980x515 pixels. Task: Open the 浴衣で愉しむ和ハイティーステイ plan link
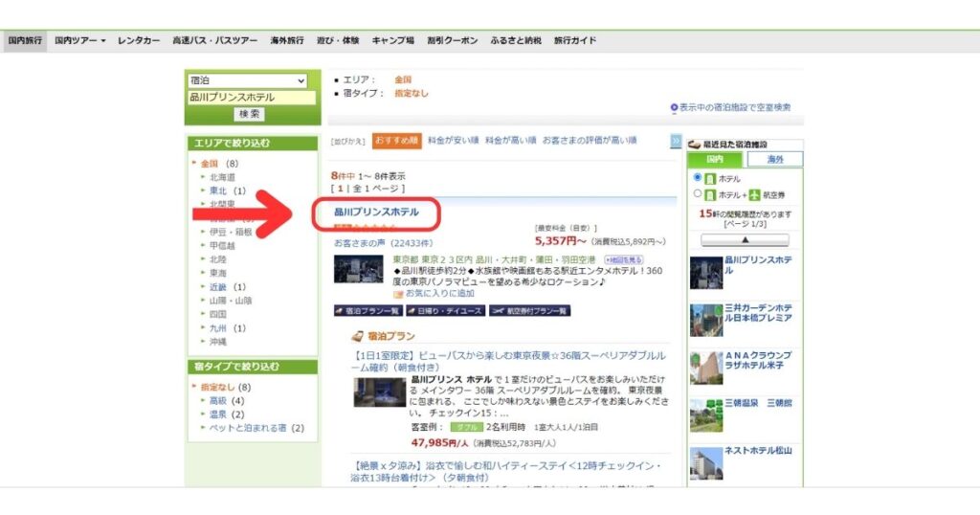tap(505, 472)
